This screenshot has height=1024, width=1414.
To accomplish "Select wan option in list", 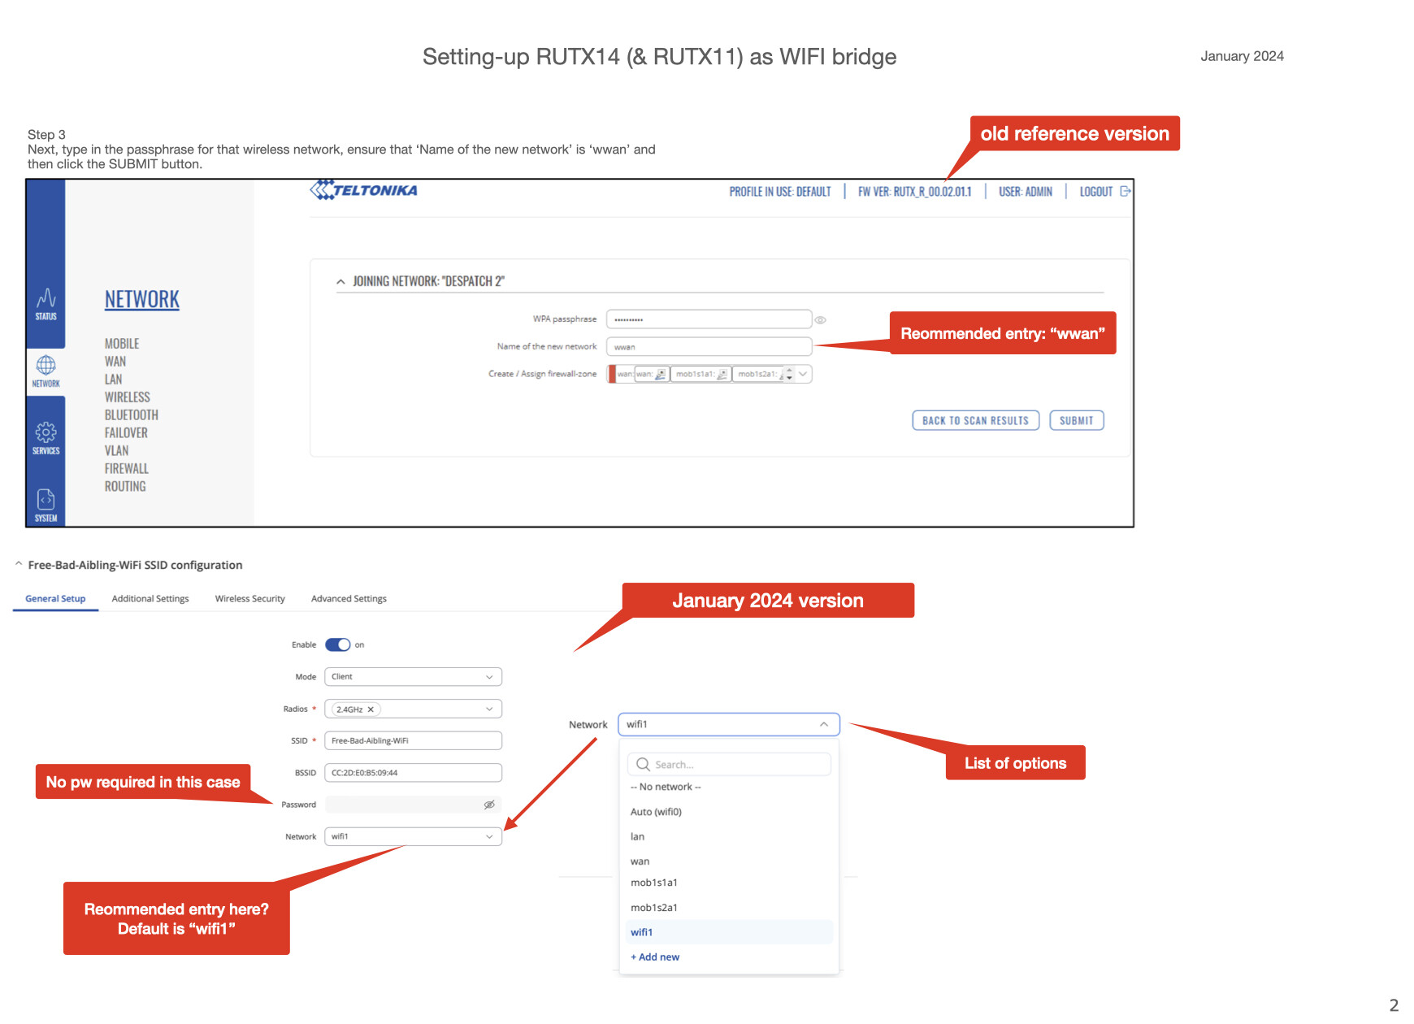I will 640,861.
